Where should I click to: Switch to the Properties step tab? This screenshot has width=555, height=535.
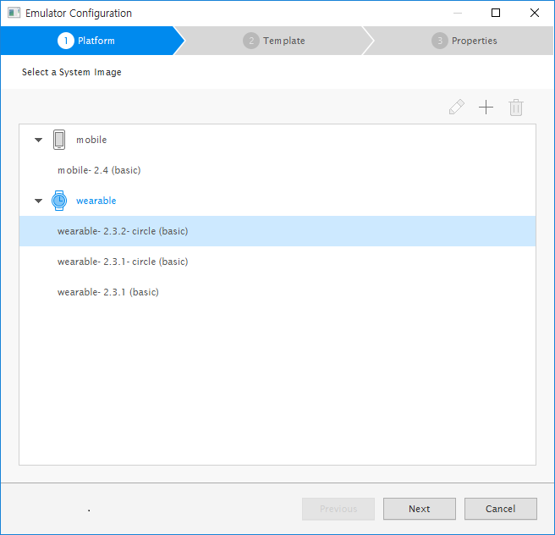464,41
